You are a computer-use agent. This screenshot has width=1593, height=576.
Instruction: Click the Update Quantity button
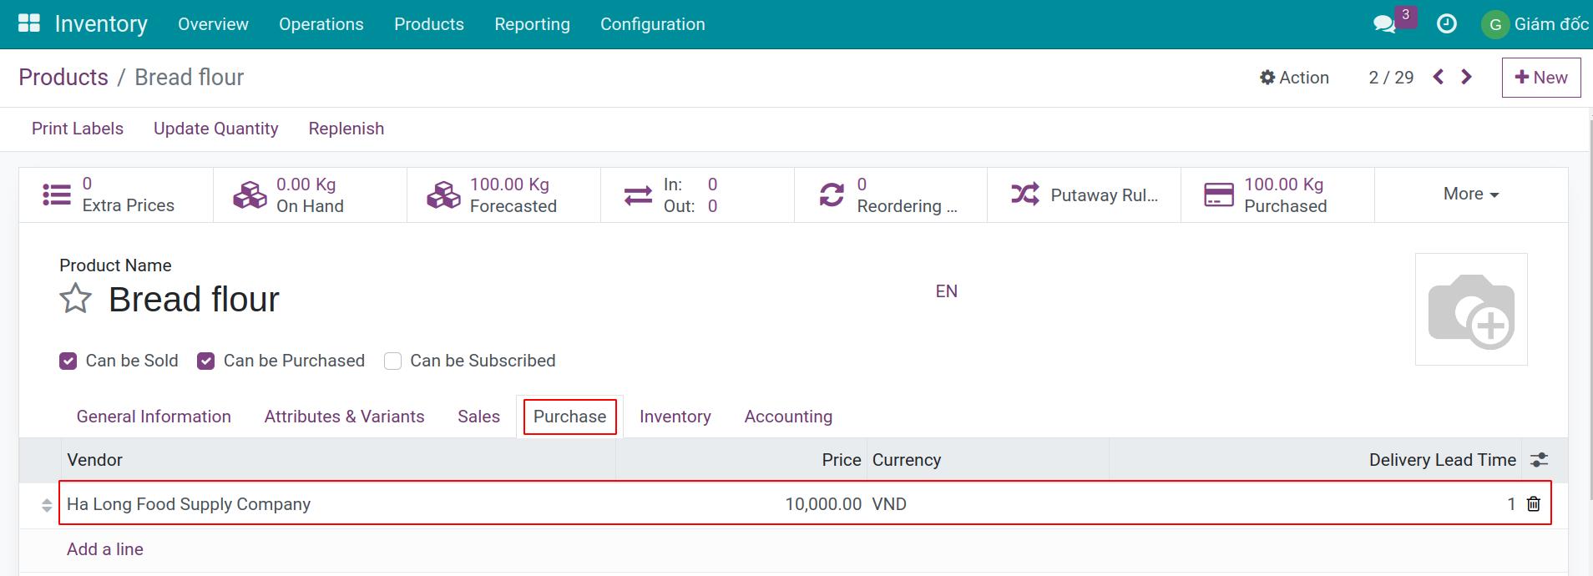pos(215,129)
